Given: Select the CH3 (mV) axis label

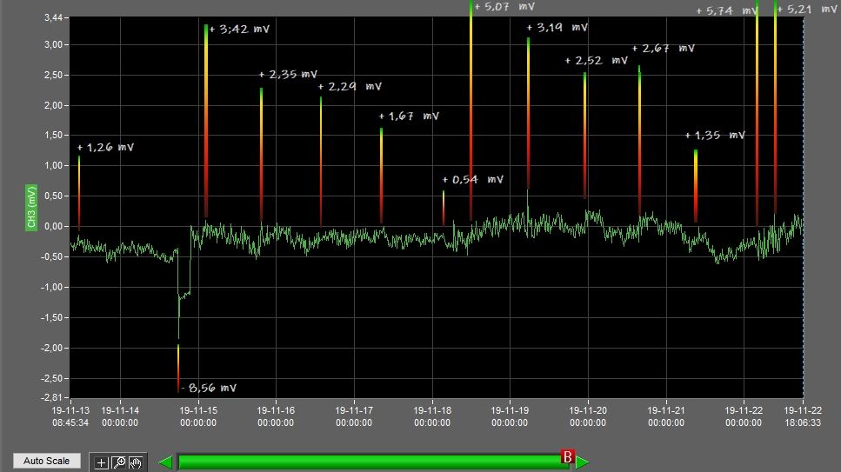Looking at the screenshot, I should tap(31, 209).
